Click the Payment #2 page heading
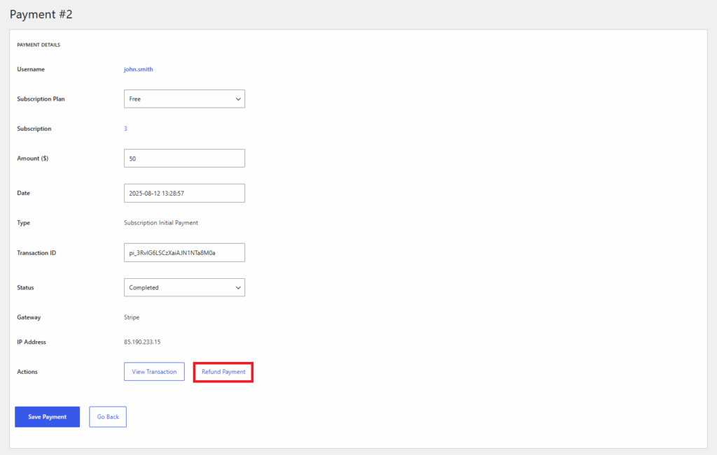Image resolution: width=717 pixels, height=455 pixels. click(41, 14)
